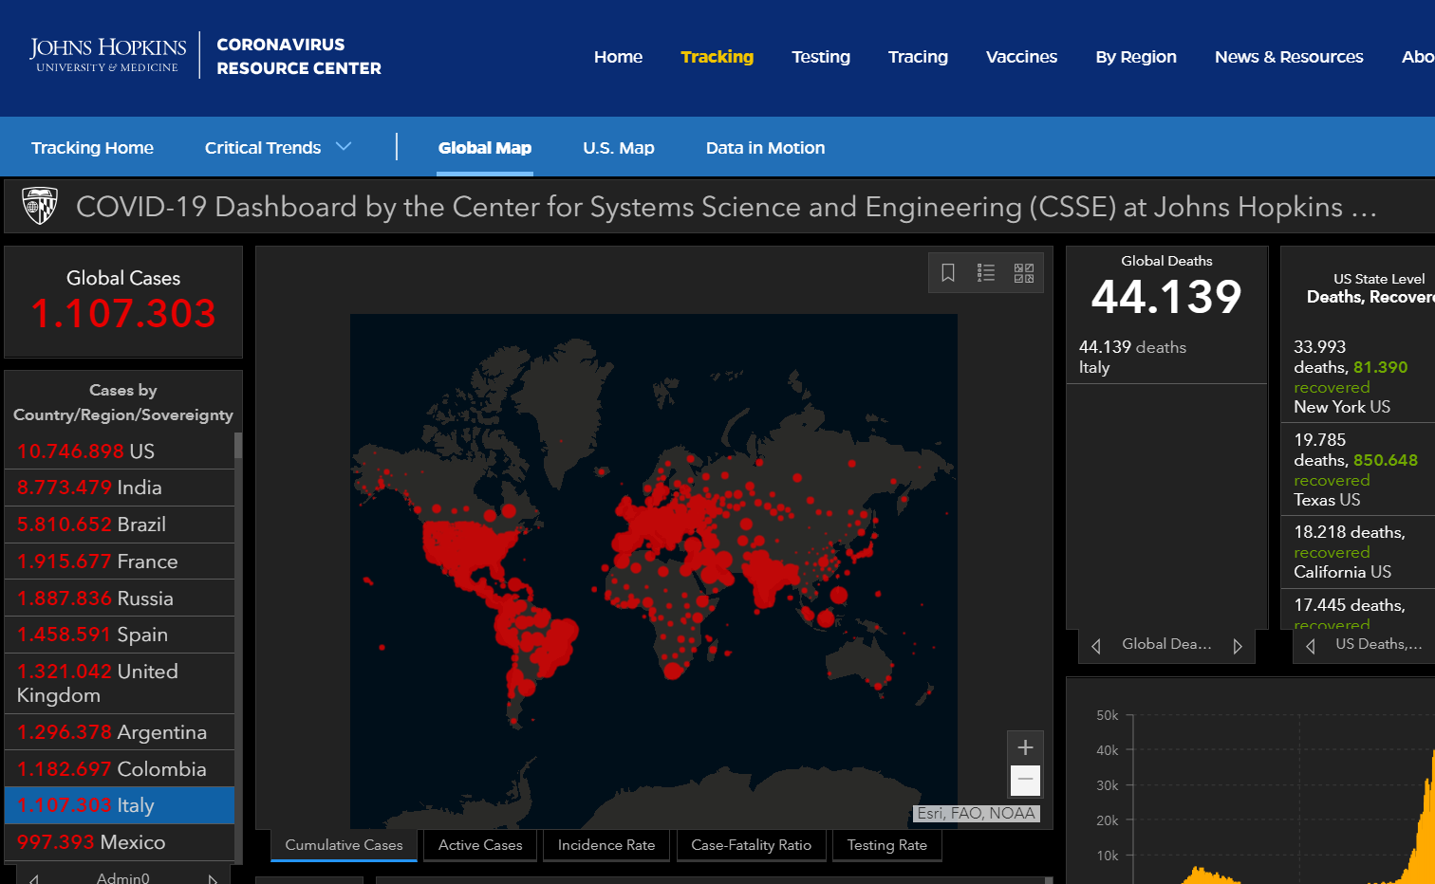1435x884 pixels.
Task: Click next arrow beside Admin0
Action: [213, 878]
